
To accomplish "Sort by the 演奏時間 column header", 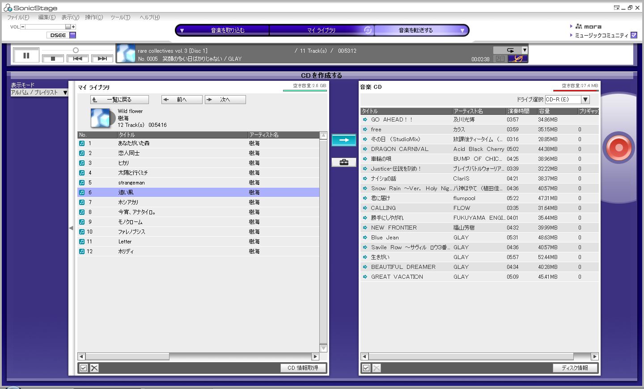I will [x=521, y=111].
